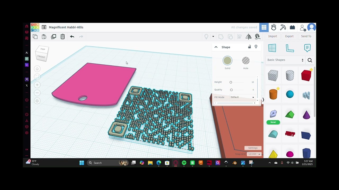Select the orange Cylinder shape
The width and height of the screenshot is (339, 190).
click(x=273, y=94)
